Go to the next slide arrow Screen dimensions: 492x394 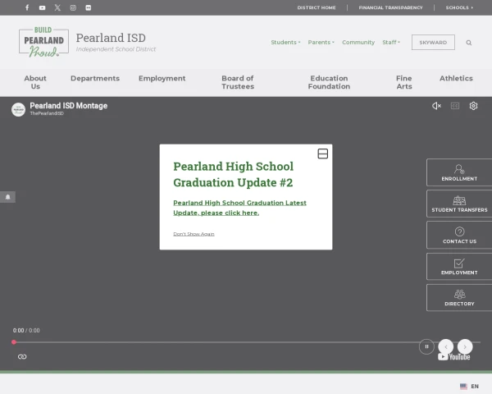click(x=465, y=346)
